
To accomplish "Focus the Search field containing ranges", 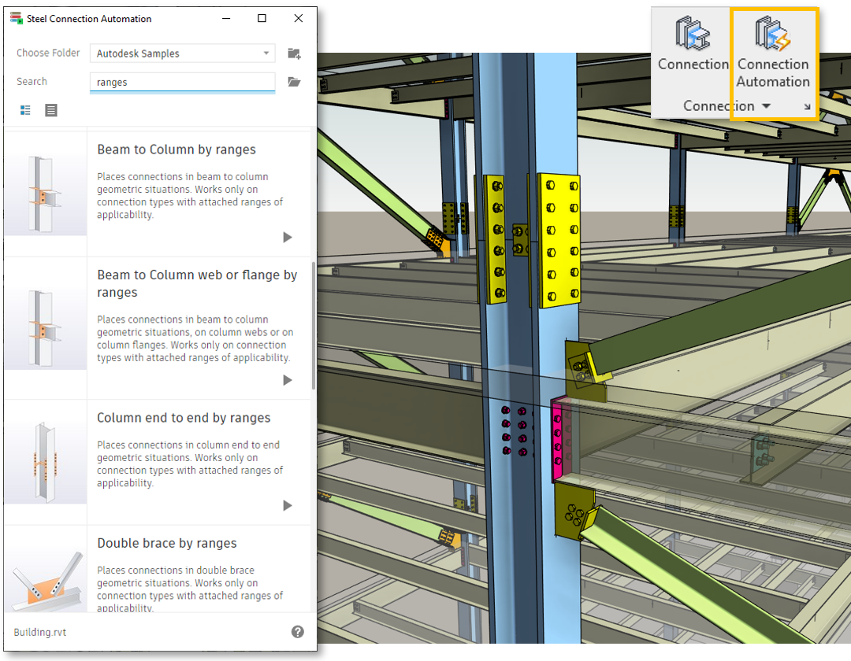I will point(182,83).
